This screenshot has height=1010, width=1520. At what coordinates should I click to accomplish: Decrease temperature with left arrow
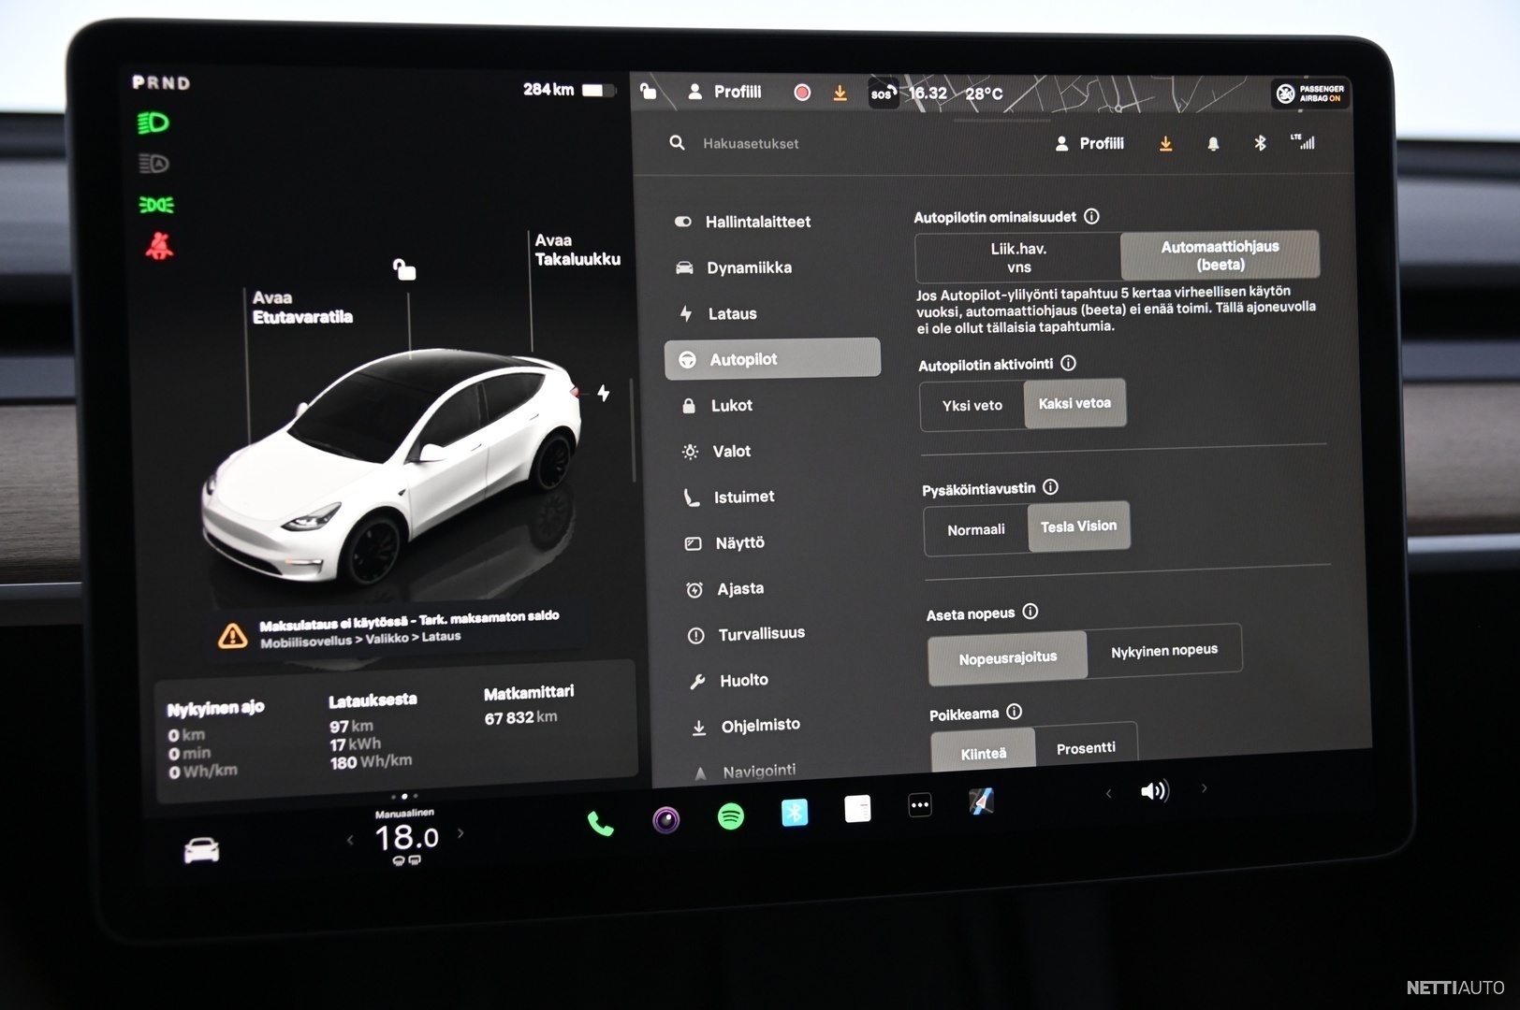[351, 840]
